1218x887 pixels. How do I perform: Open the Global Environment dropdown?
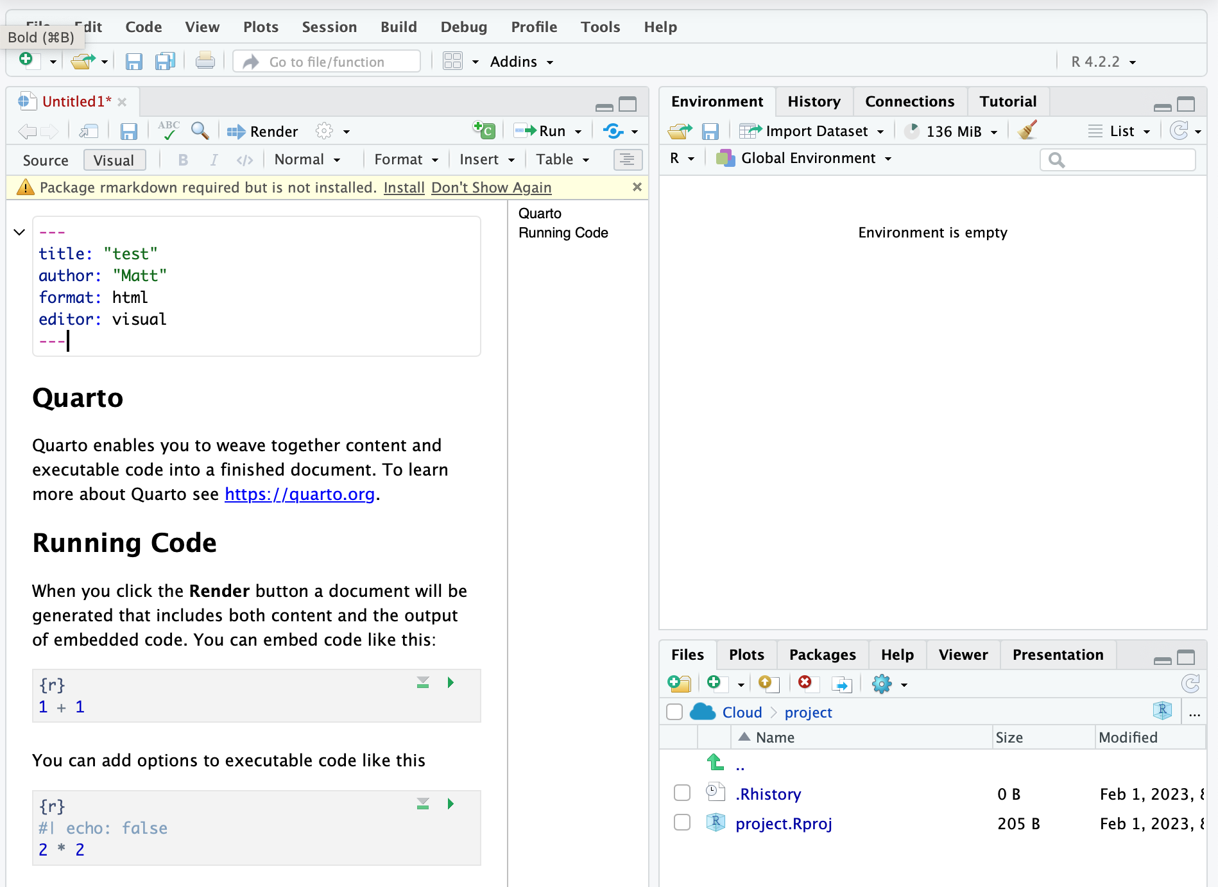(x=804, y=159)
